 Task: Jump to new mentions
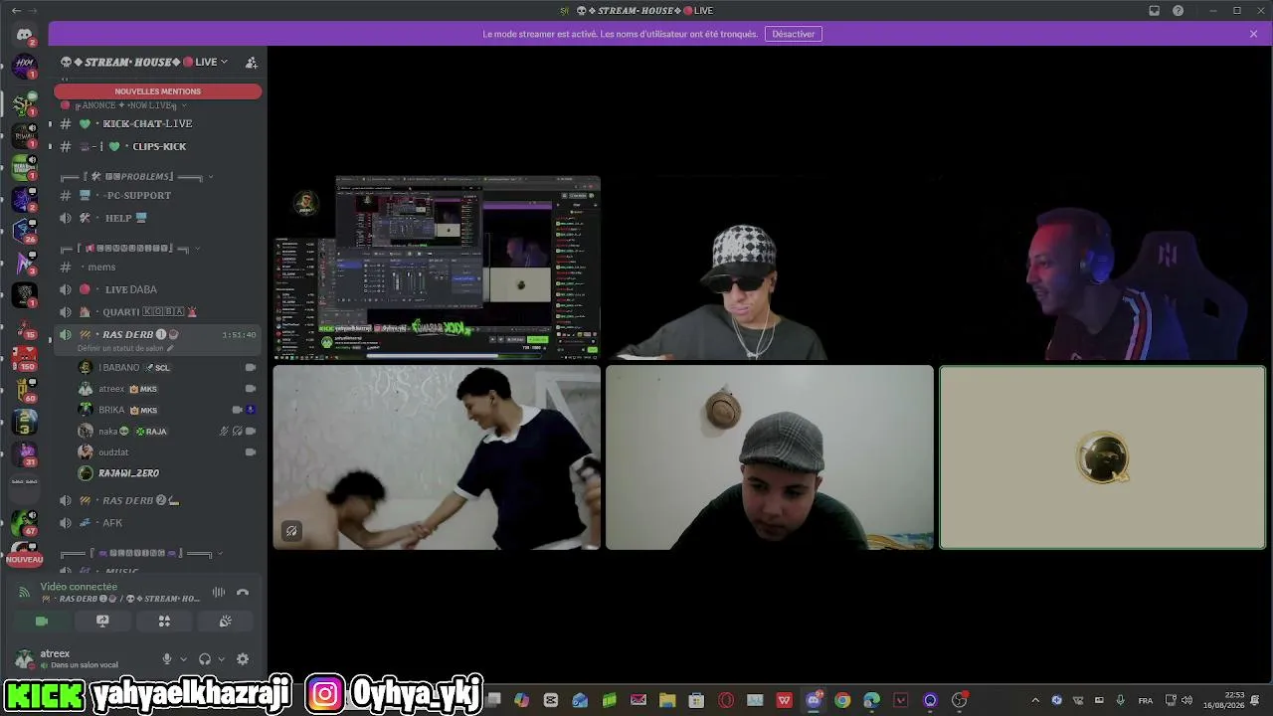click(158, 91)
